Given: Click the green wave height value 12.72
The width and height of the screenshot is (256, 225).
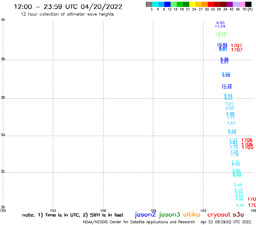Looking at the screenshot, I should point(221,35).
